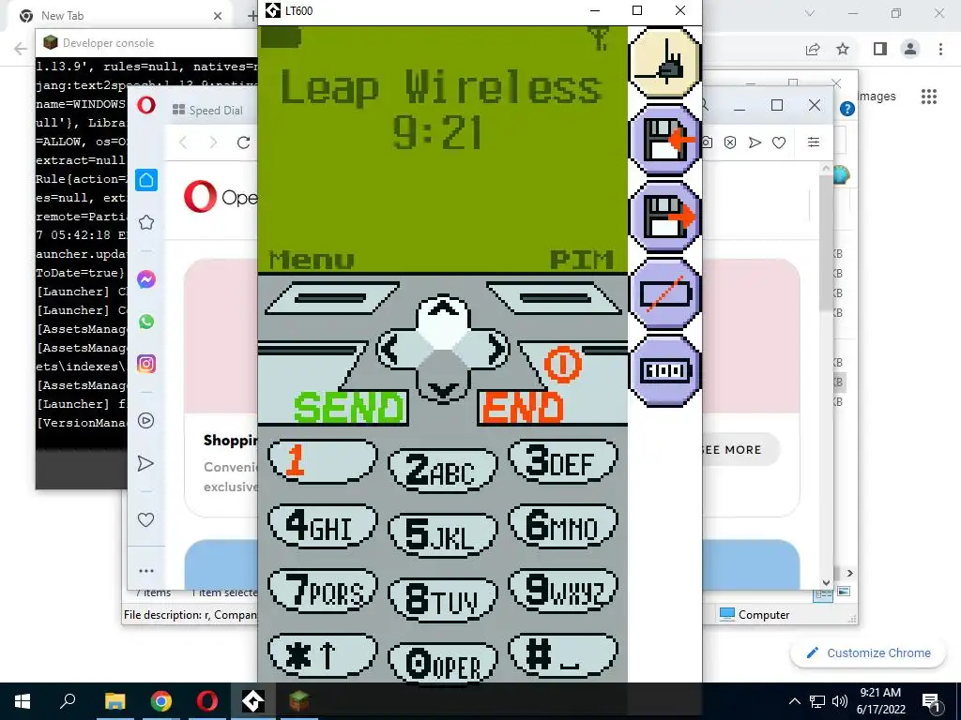Viewport: 961px width, 720px height.
Task: Tap the 9 WXYZ key
Action: click(x=563, y=591)
